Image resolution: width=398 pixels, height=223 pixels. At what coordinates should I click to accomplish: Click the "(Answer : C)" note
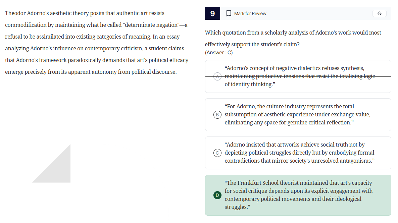coord(219,53)
